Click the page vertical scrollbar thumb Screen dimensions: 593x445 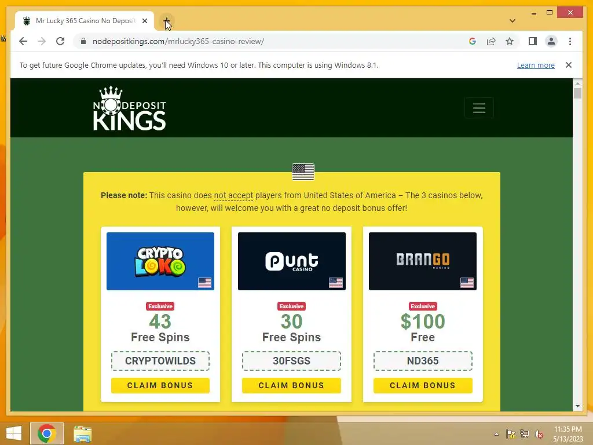point(577,93)
